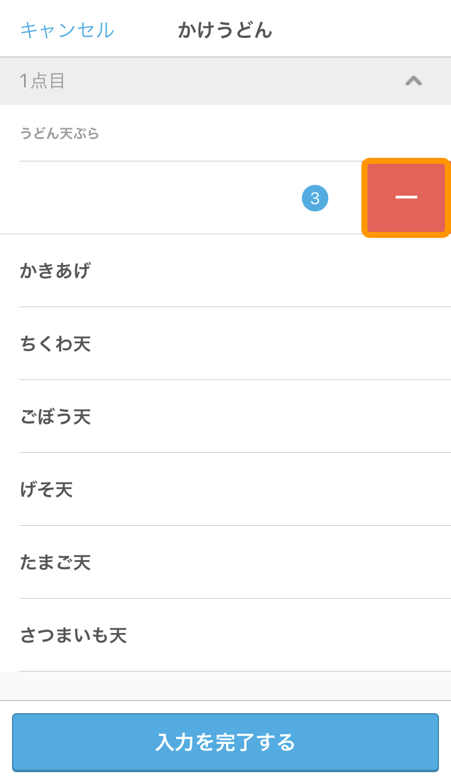The height and width of the screenshot is (783, 451).
Task: Tap blank space right of うどん天ぷら label
Action: (271, 133)
